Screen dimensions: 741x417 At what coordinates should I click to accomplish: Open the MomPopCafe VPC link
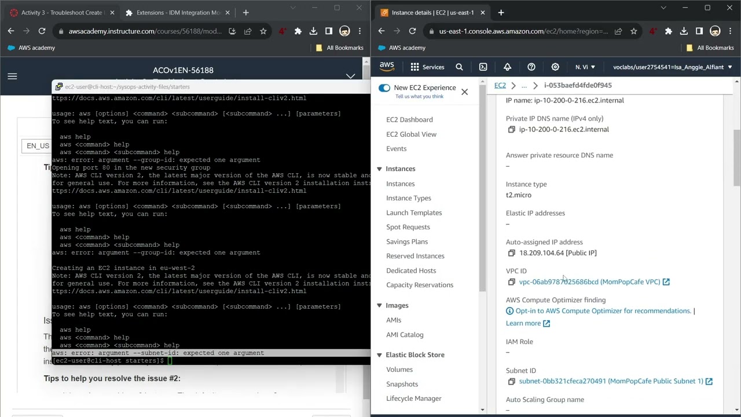589,282
